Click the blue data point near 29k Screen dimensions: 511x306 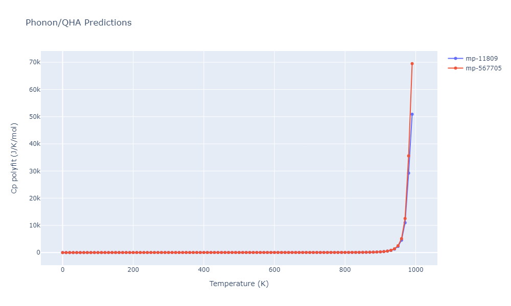tap(409, 173)
